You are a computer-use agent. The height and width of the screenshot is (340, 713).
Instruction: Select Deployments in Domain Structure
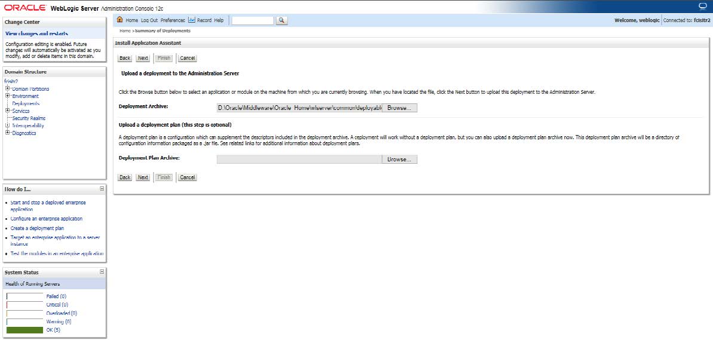pos(26,103)
